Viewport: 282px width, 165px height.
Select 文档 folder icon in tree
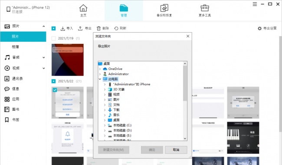click(x=110, y=105)
